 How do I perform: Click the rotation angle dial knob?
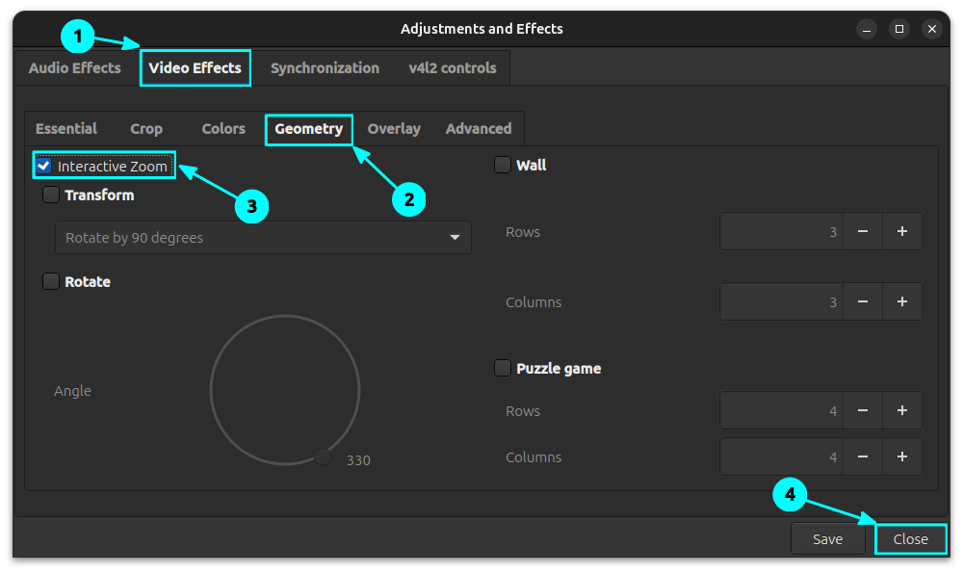point(323,456)
